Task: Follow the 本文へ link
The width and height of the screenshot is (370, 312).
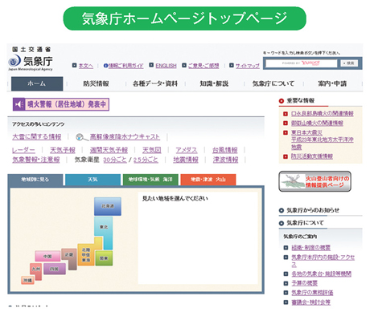Action: coord(86,66)
